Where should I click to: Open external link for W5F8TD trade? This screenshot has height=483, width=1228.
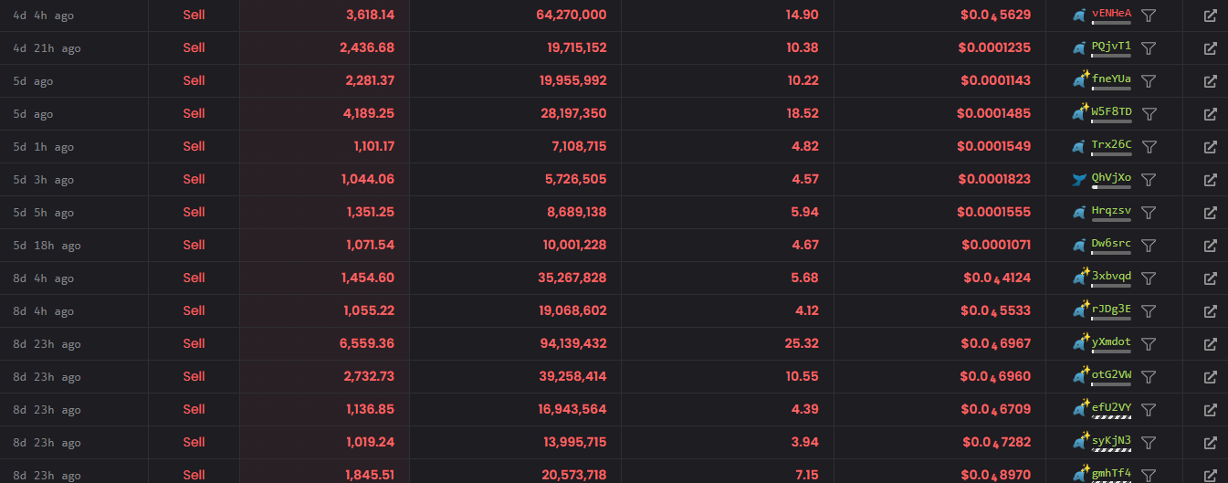[x=1210, y=114]
